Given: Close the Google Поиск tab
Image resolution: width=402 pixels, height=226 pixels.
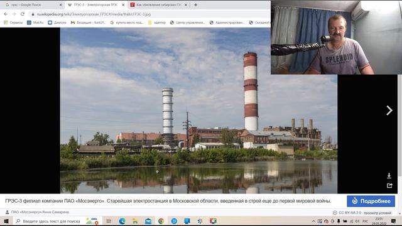Looking at the screenshot, I should pos(60,5).
